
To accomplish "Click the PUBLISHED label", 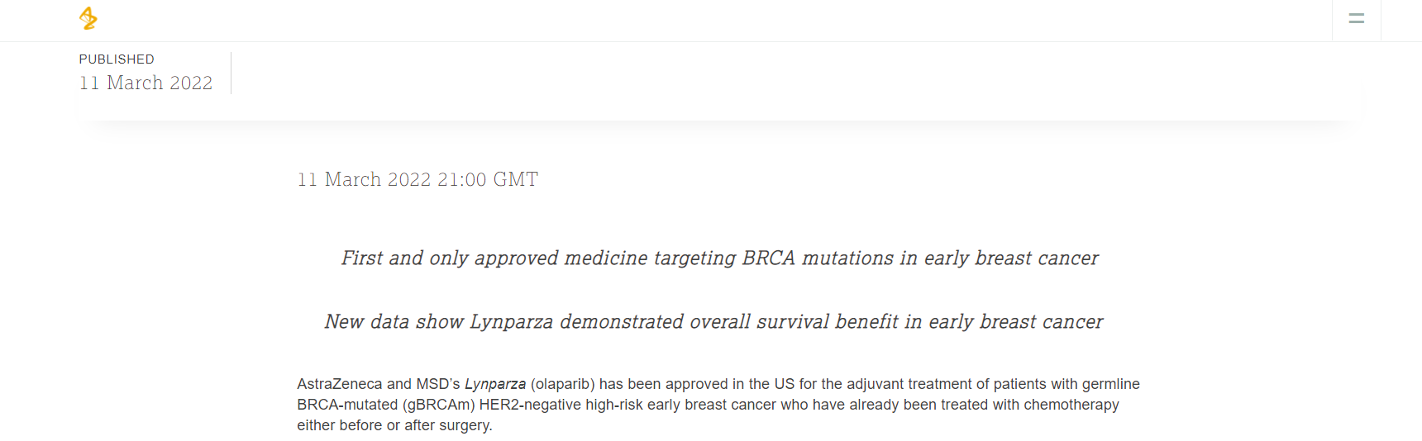I will [117, 59].
